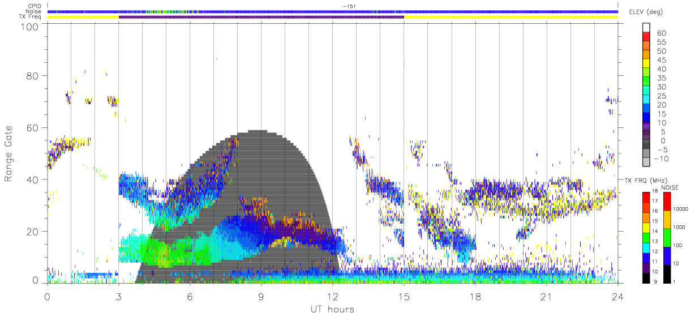Click the 100 label on Range Gate axis

pos(29,27)
